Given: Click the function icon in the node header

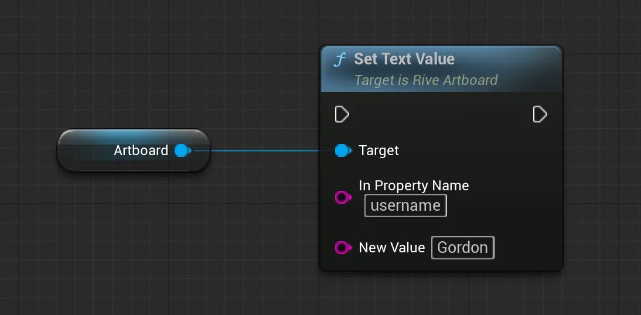Looking at the screenshot, I should point(339,60).
